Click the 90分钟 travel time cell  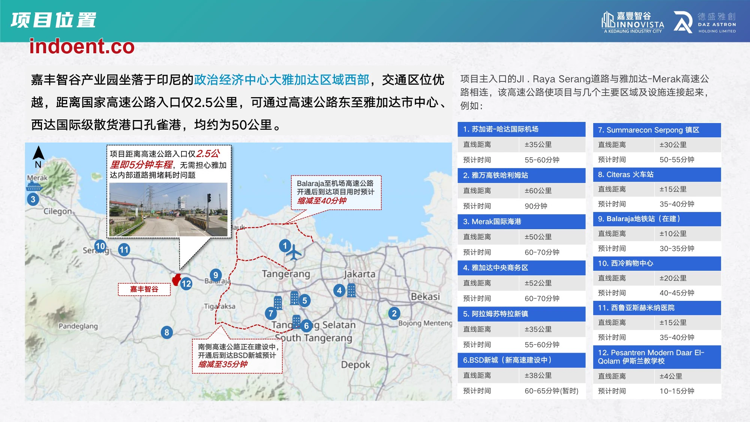pos(552,206)
